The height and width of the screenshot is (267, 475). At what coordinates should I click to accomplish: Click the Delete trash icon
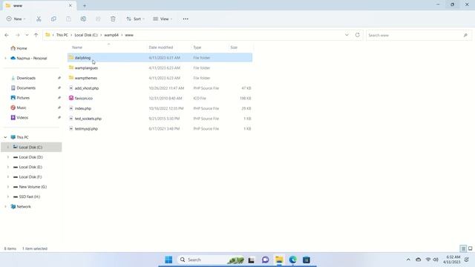(x=113, y=19)
